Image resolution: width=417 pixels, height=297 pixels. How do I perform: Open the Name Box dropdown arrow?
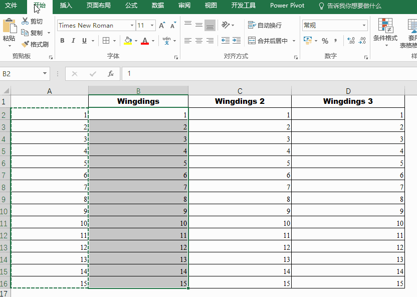(45, 73)
